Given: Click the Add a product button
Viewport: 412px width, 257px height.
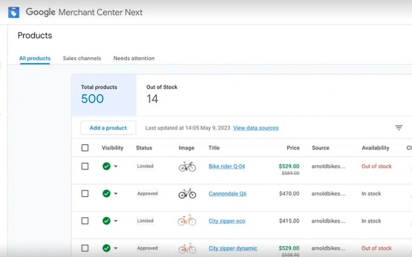Looking at the screenshot, I should (108, 128).
